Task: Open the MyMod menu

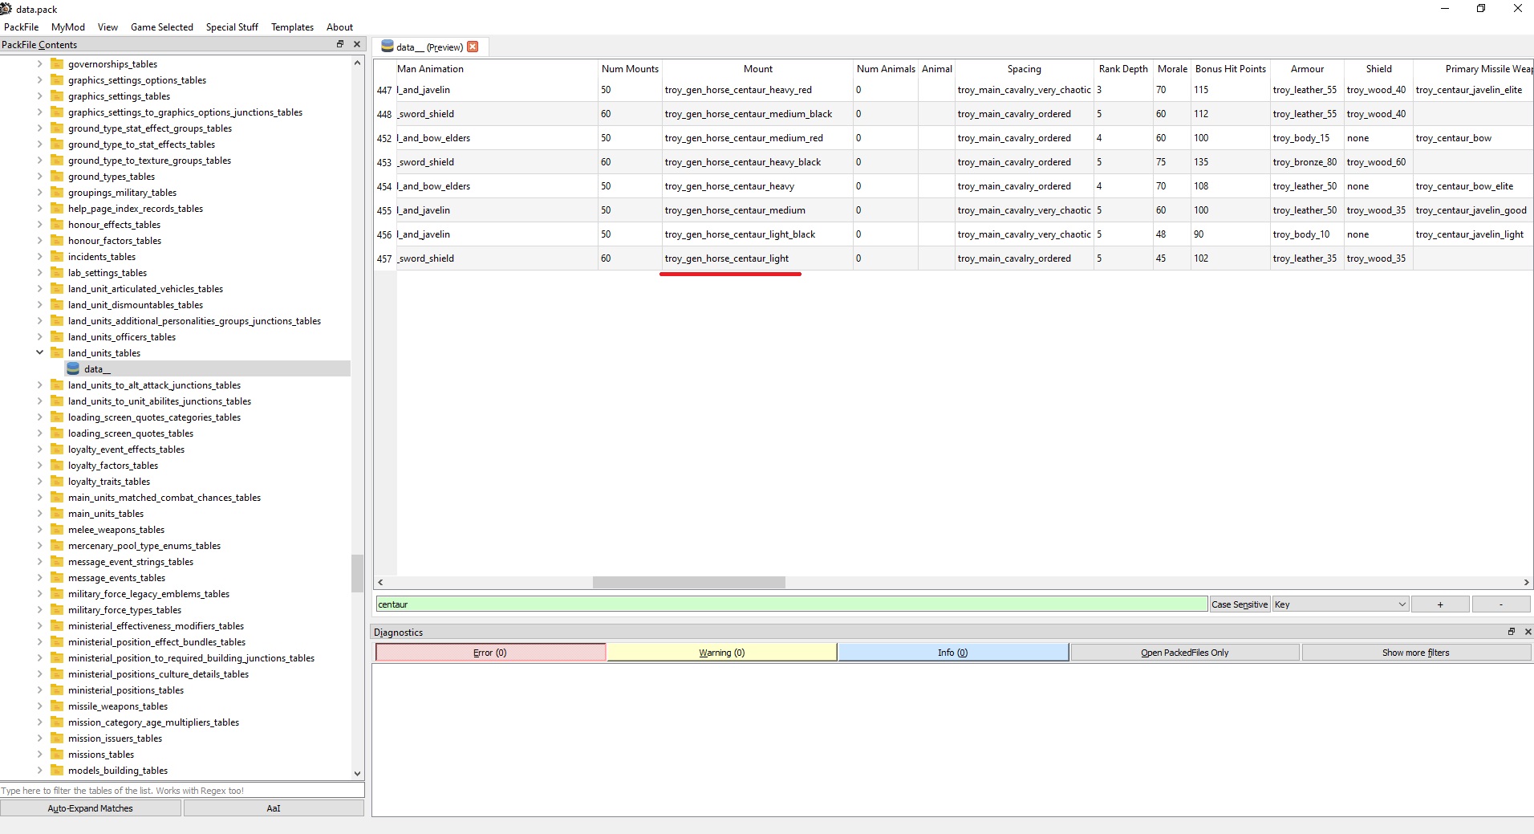Action: tap(68, 26)
